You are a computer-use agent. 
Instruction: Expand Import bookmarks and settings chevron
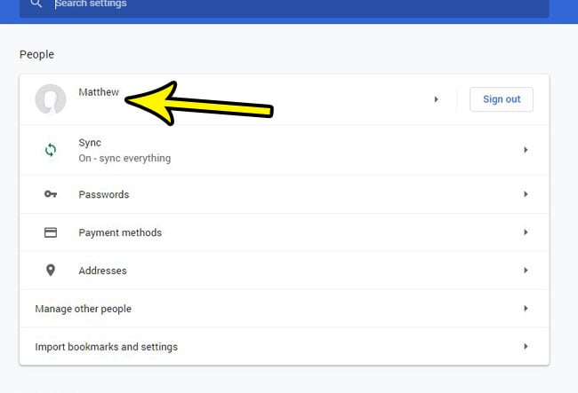[x=526, y=347]
